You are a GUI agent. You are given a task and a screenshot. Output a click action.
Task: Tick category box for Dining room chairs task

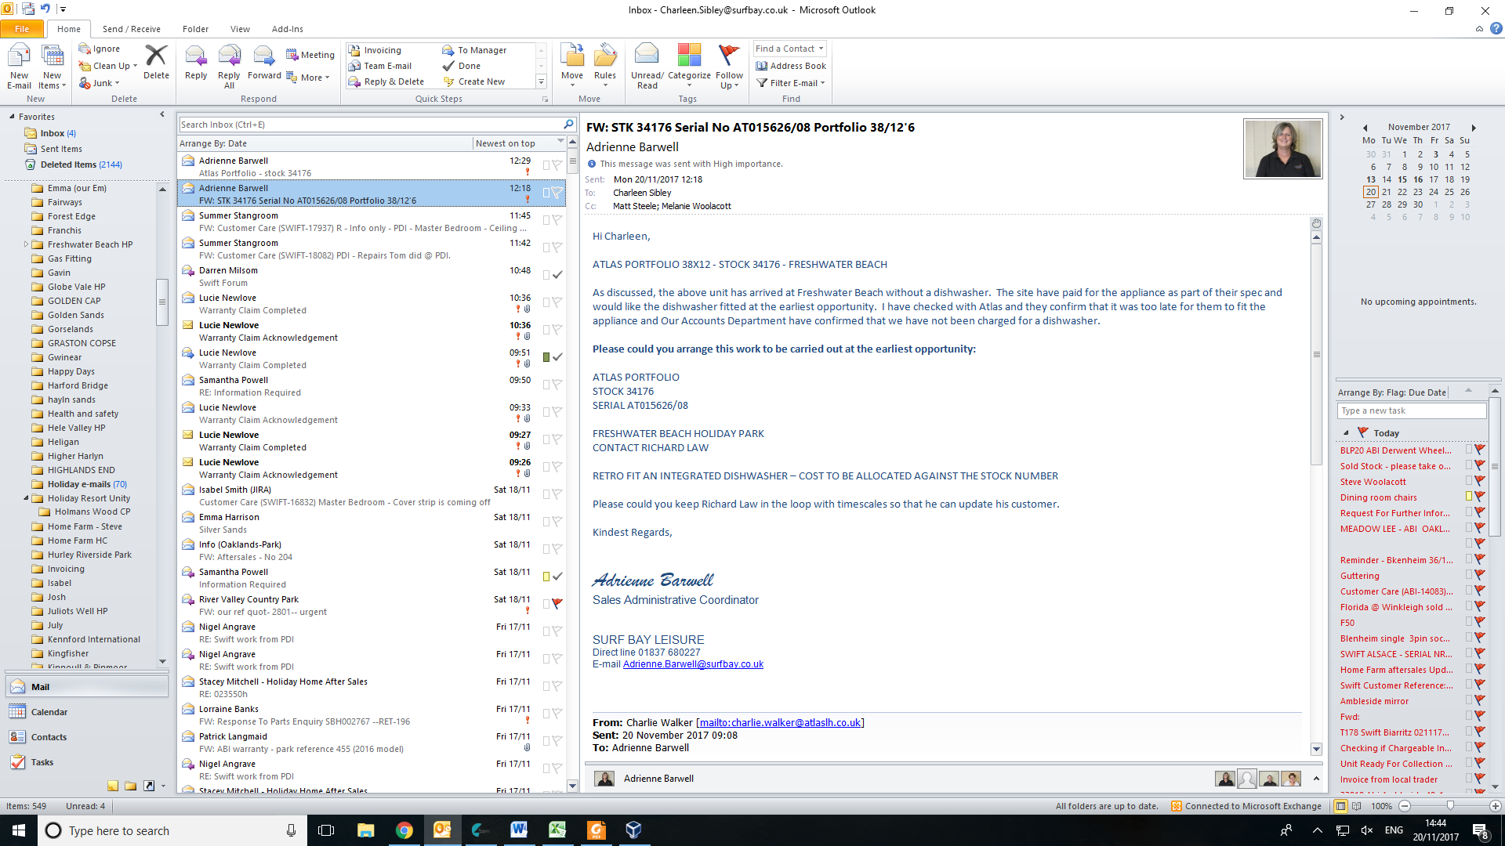1469,497
